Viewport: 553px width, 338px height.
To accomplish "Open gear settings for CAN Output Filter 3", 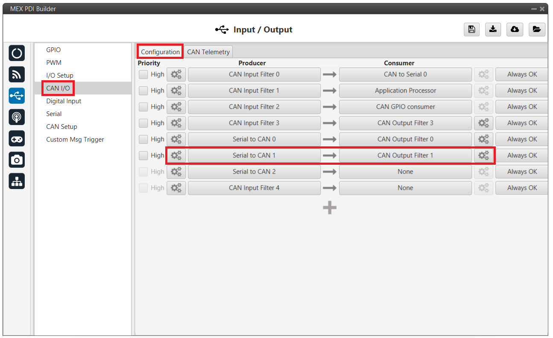I will click(x=483, y=123).
